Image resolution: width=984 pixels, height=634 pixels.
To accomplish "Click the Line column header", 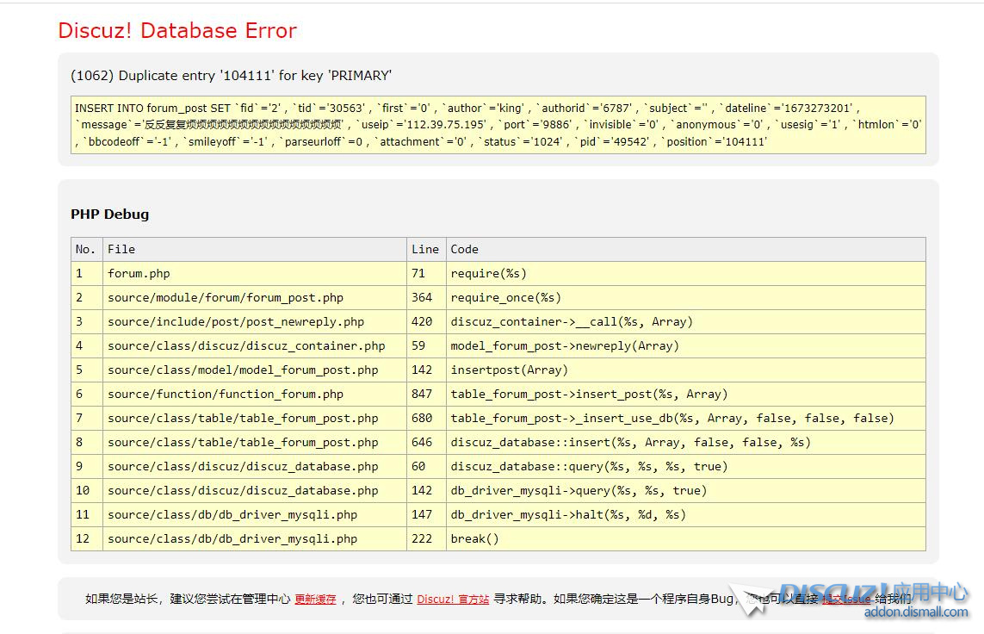I will coord(425,249).
